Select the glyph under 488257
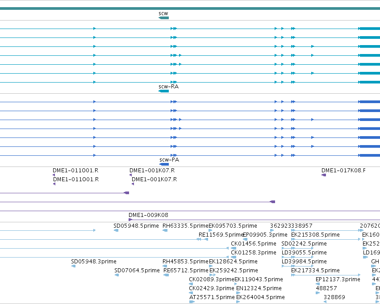380x304 pixels. click(x=318, y=293)
